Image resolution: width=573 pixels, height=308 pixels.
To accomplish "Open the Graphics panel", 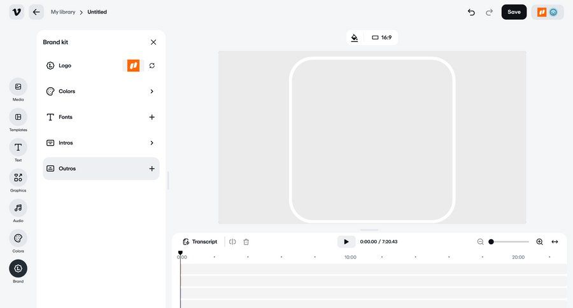I will tap(18, 178).
